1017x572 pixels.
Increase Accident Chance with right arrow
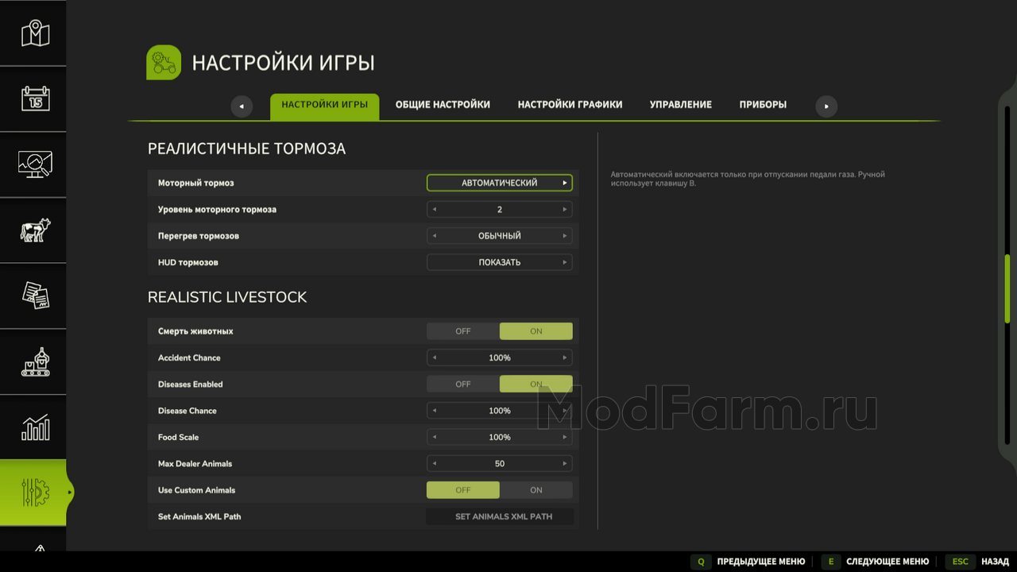565,357
